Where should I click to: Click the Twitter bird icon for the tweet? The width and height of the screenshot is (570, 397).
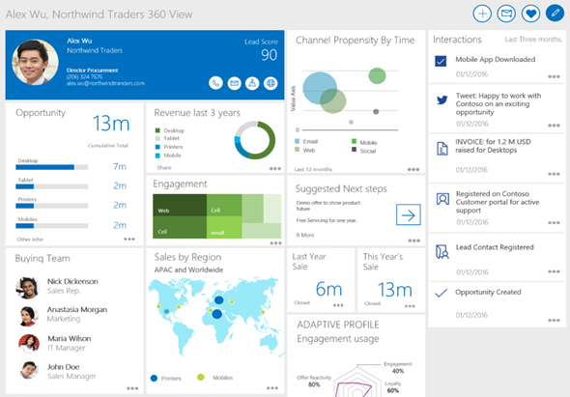[x=442, y=100]
